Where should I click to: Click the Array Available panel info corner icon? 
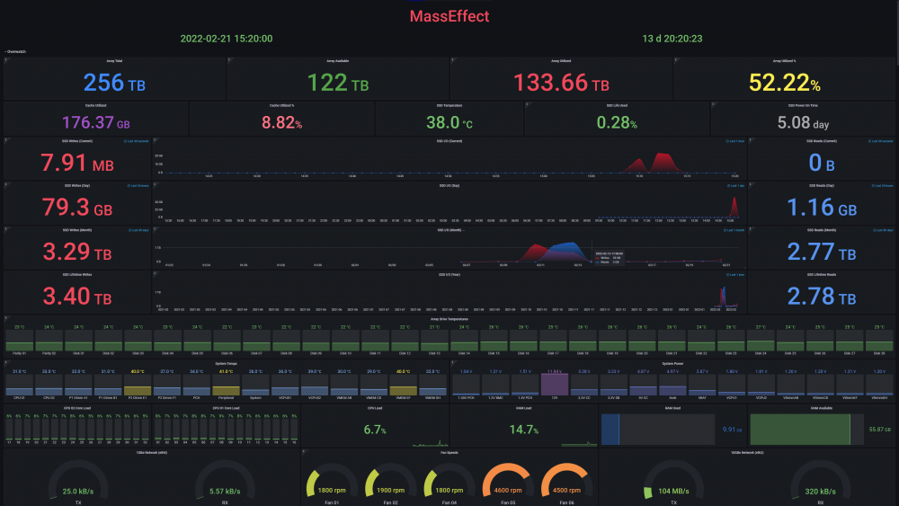pyautogui.click(x=229, y=59)
